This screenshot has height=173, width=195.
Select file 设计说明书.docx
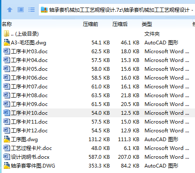(x=30, y=157)
